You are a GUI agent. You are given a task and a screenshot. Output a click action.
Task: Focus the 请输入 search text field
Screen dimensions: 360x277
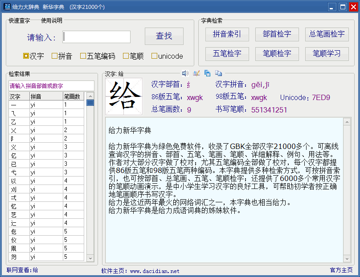[96, 37]
